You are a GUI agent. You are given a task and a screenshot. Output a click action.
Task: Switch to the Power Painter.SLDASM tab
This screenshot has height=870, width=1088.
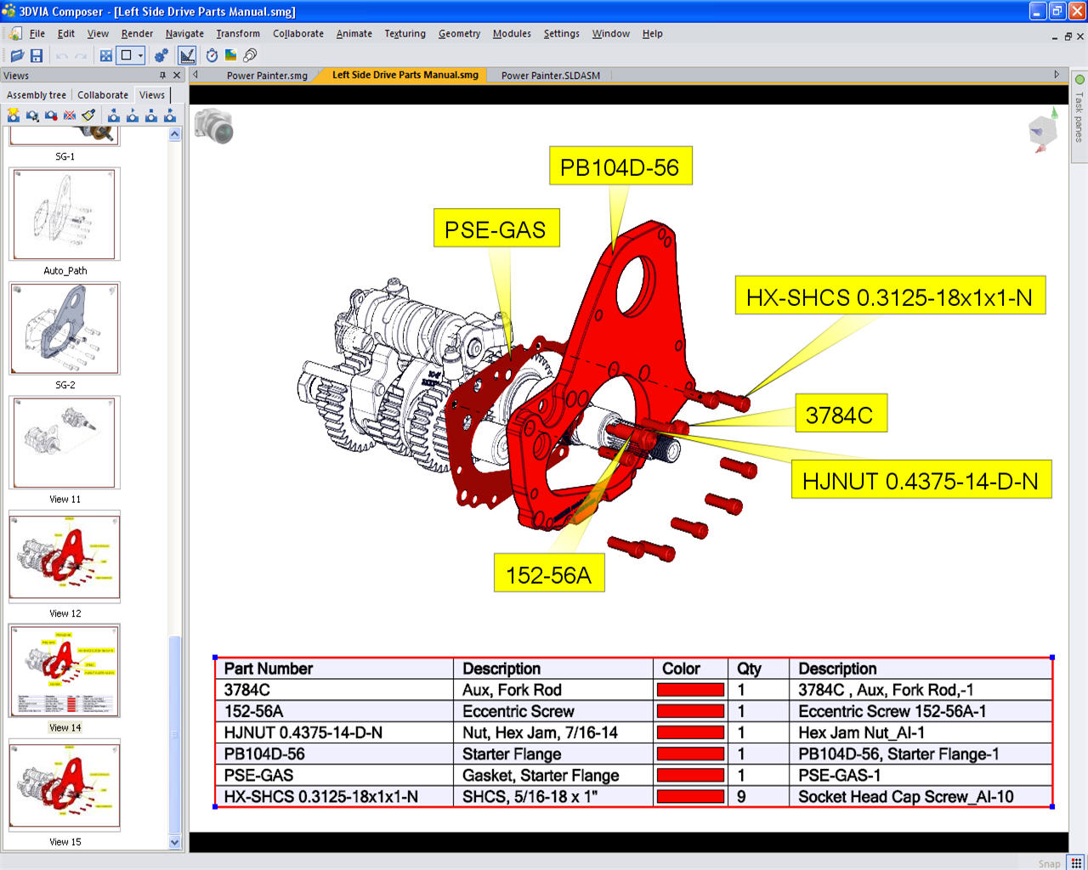(550, 76)
